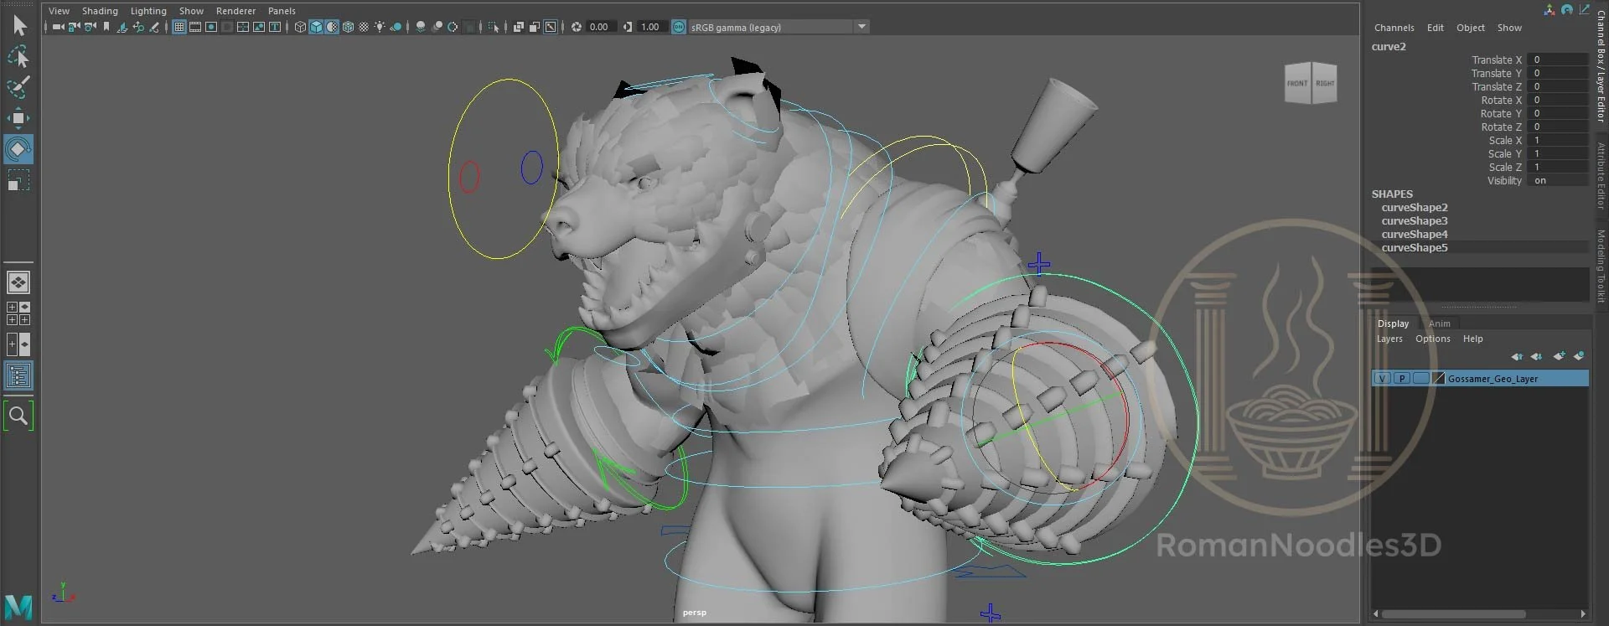Toggle Safe Title overlay
Screen dimensions: 1609x626
click(275, 27)
